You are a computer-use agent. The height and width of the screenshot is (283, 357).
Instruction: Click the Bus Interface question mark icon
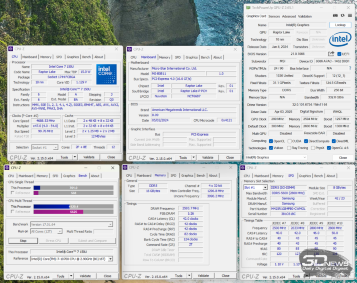[350, 68]
